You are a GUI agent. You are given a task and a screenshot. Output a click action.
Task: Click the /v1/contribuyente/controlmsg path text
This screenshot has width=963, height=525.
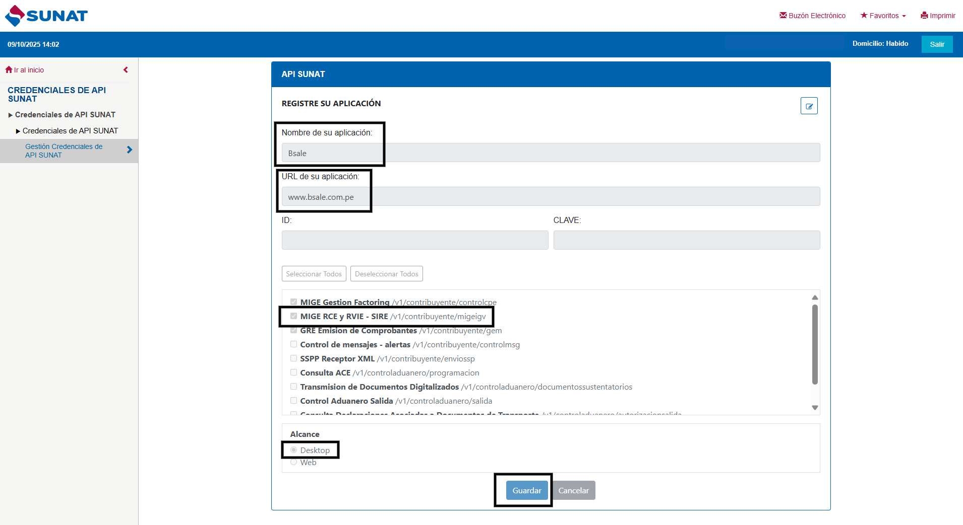(466, 344)
